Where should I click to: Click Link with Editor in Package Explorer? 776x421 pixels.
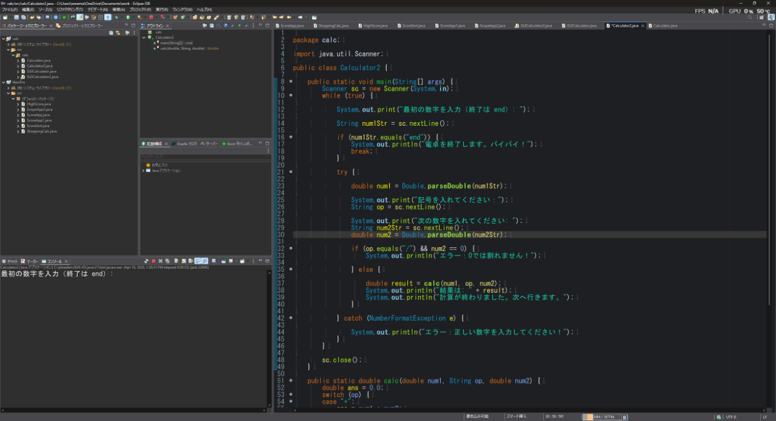(x=117, y=32)
